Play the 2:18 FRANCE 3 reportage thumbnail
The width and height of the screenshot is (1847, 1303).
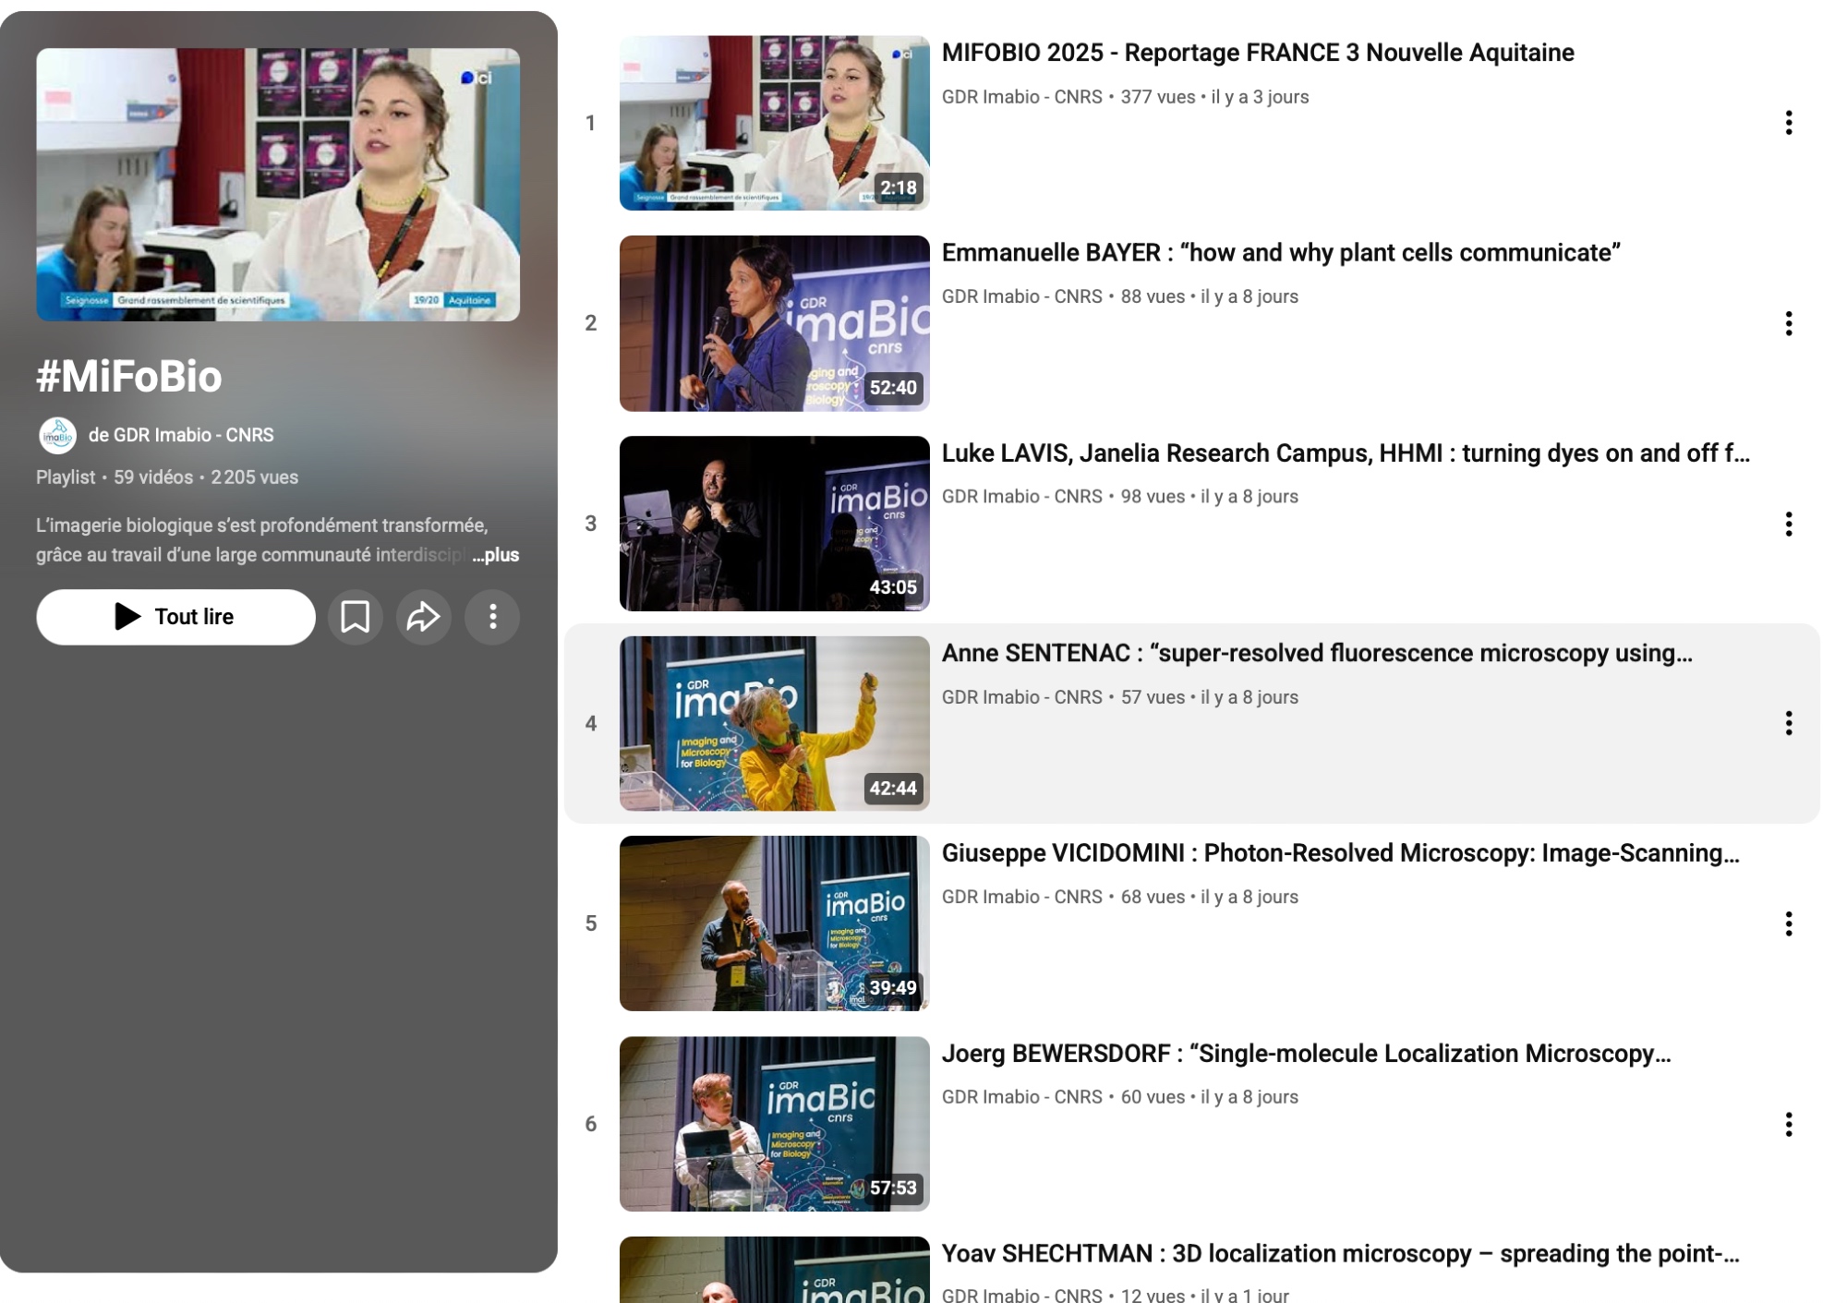[774, 123]
